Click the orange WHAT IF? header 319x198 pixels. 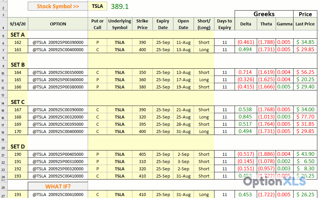click(58, 186)
